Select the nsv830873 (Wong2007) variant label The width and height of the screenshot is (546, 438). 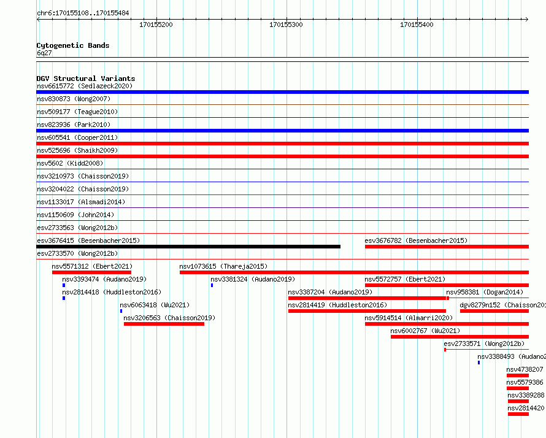(x=74, y=99)
